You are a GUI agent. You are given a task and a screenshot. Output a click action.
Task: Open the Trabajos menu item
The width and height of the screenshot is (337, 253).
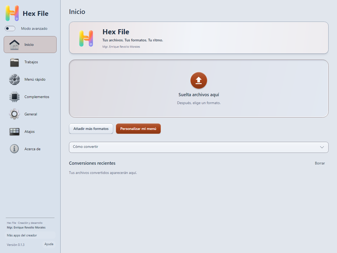[x=30, y=62]
